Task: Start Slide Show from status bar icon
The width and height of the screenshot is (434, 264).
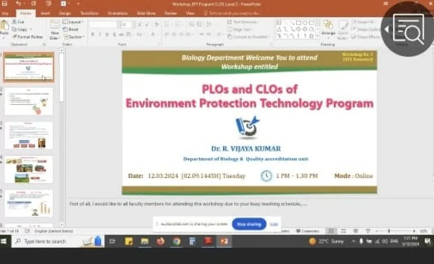Action: [368, 231]
